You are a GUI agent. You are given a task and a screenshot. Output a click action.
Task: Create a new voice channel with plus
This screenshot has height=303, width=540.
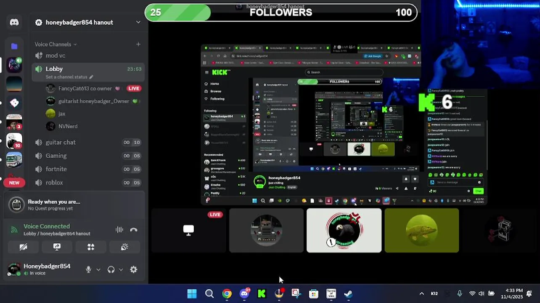pyautogui.click(x=138, y=44)
